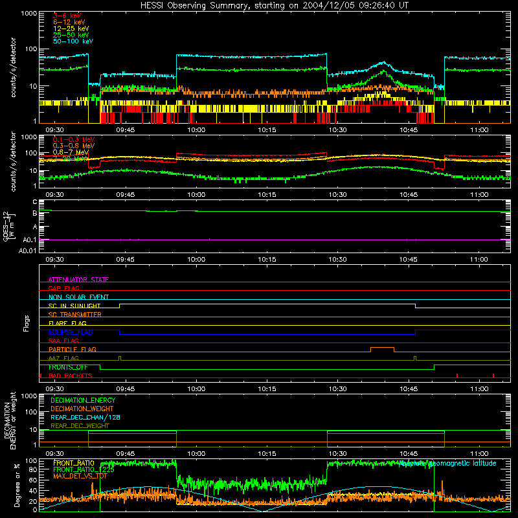Pick the 50-100 keV legend label

click(73, 41)
